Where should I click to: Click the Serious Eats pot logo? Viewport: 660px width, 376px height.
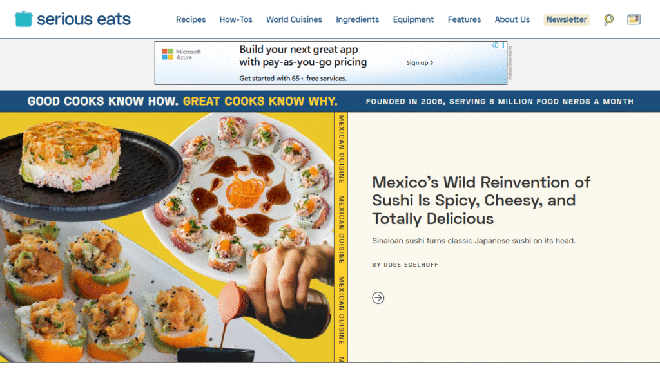[23, 19]
